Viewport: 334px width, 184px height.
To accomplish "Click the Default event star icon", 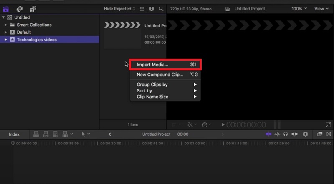I will (x=13, y=32).
